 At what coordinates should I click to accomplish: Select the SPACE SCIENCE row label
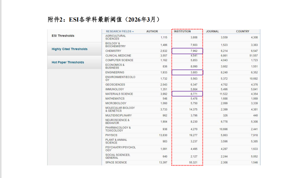point(116,163)
